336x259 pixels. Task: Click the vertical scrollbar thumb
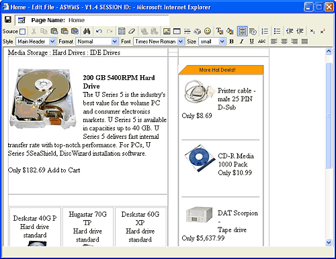click(329, 115)
